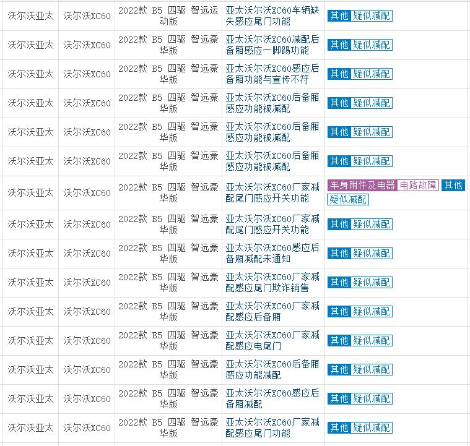The height and width of the screenshot is (446, 470).
Task: Click 其他 tag in 后备厢感应功能减配 row
Action: pyautogui.click(x=339, y=370)
